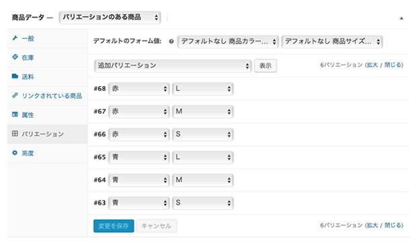Click the gear icon beside 高度
This screenshot has height=244, width=417.
click(15, 153)
